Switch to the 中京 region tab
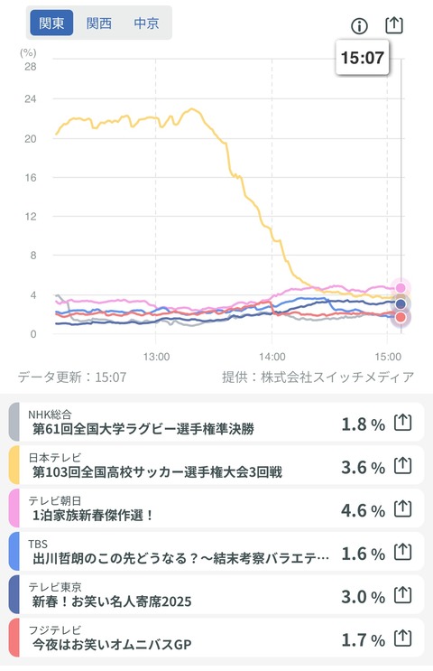Screen dimensions: 433x671 click(x=146, y=23)
